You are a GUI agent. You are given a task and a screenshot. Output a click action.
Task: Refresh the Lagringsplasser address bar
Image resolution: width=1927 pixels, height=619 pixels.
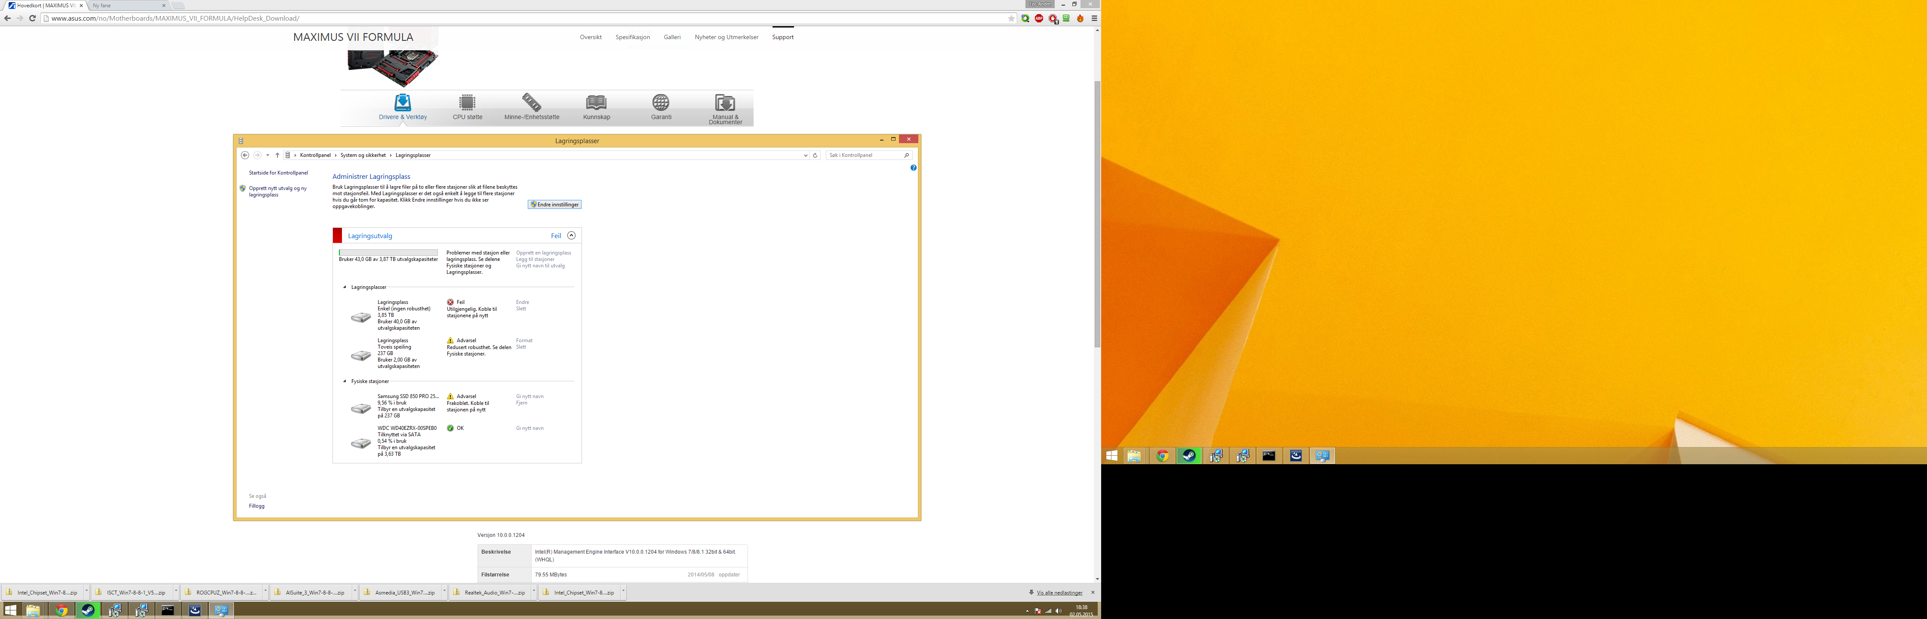816,156
